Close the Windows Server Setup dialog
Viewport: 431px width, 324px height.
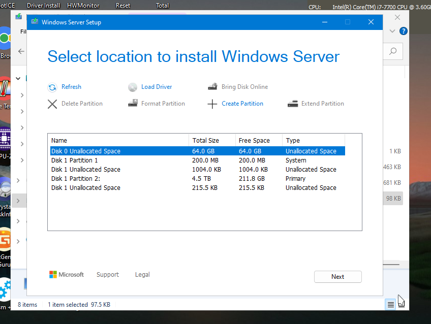[x=371, y=22]
